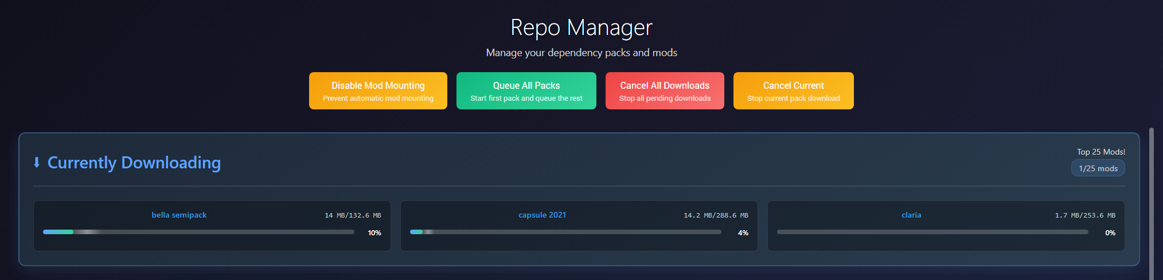Click the download arrow icon beside Currently Downloading
1163x280 pixels.
click(x=37, y=163)
